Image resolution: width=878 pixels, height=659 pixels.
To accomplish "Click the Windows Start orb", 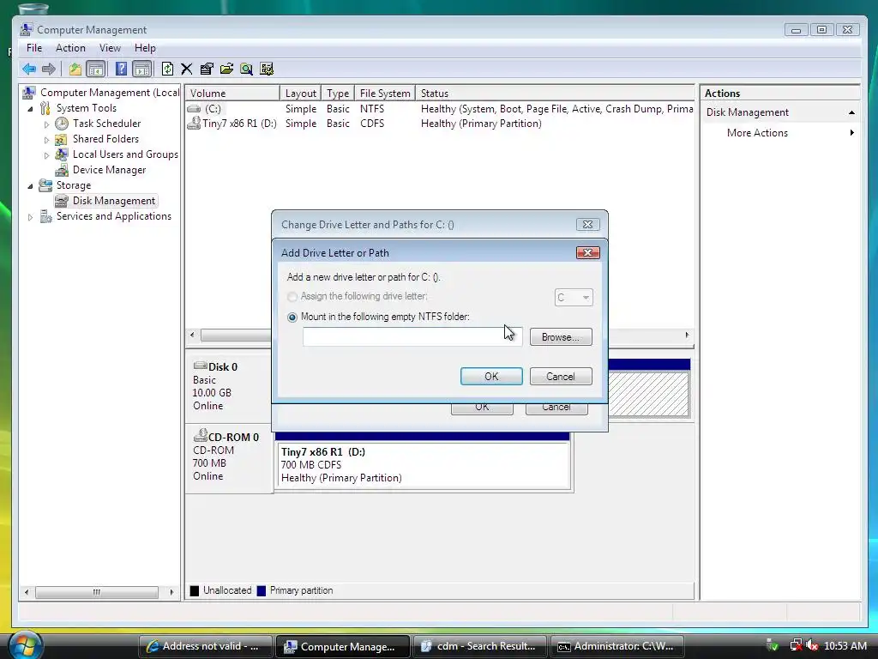I will pos(25,645).
